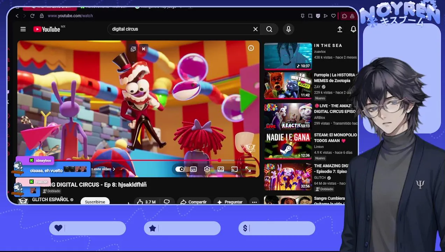Open the Episodio 7 Digital Circus thumbnail
Image resolution: width=445 pixels, height=252 pixels.
(x=288, y=176)
